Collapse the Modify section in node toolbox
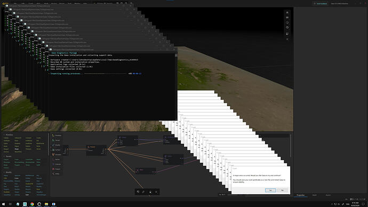This screenshot has height=207, width=368. click(4, 172)
